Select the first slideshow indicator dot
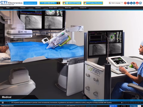 coord(122,103)
